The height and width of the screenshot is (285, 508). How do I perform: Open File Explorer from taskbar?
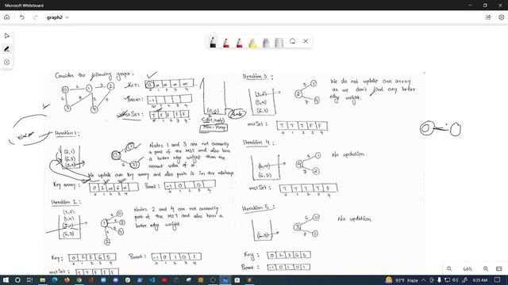pos(42,280)
